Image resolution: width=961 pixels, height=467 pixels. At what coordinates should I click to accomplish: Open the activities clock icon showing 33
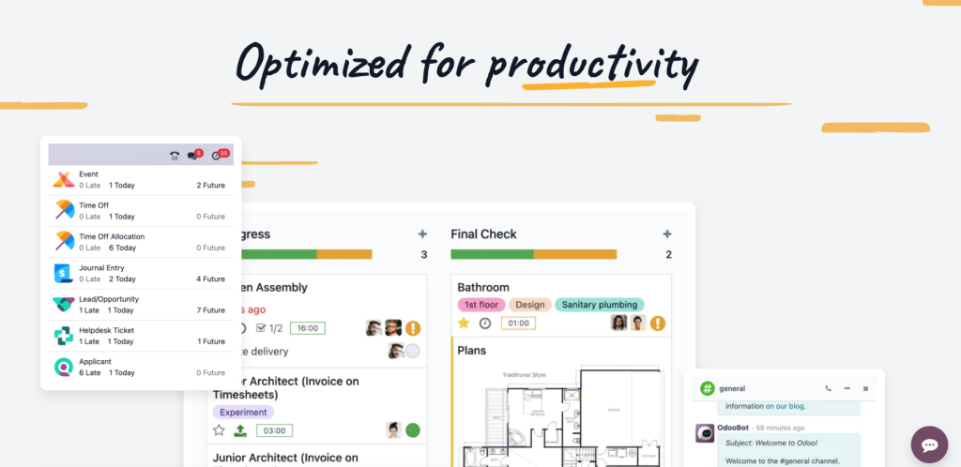click(219, 155)
